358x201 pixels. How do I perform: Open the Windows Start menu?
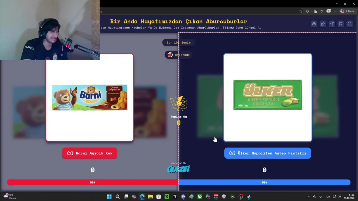[109, 197]
